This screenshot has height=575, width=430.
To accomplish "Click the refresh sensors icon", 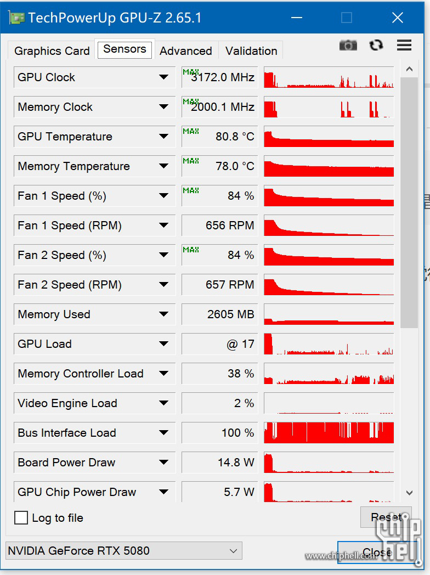I will [x=376, y=45].
